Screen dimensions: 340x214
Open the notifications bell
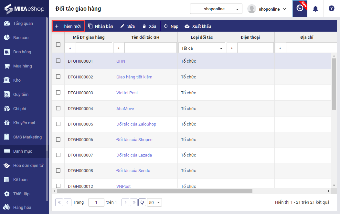pos(315,9)
